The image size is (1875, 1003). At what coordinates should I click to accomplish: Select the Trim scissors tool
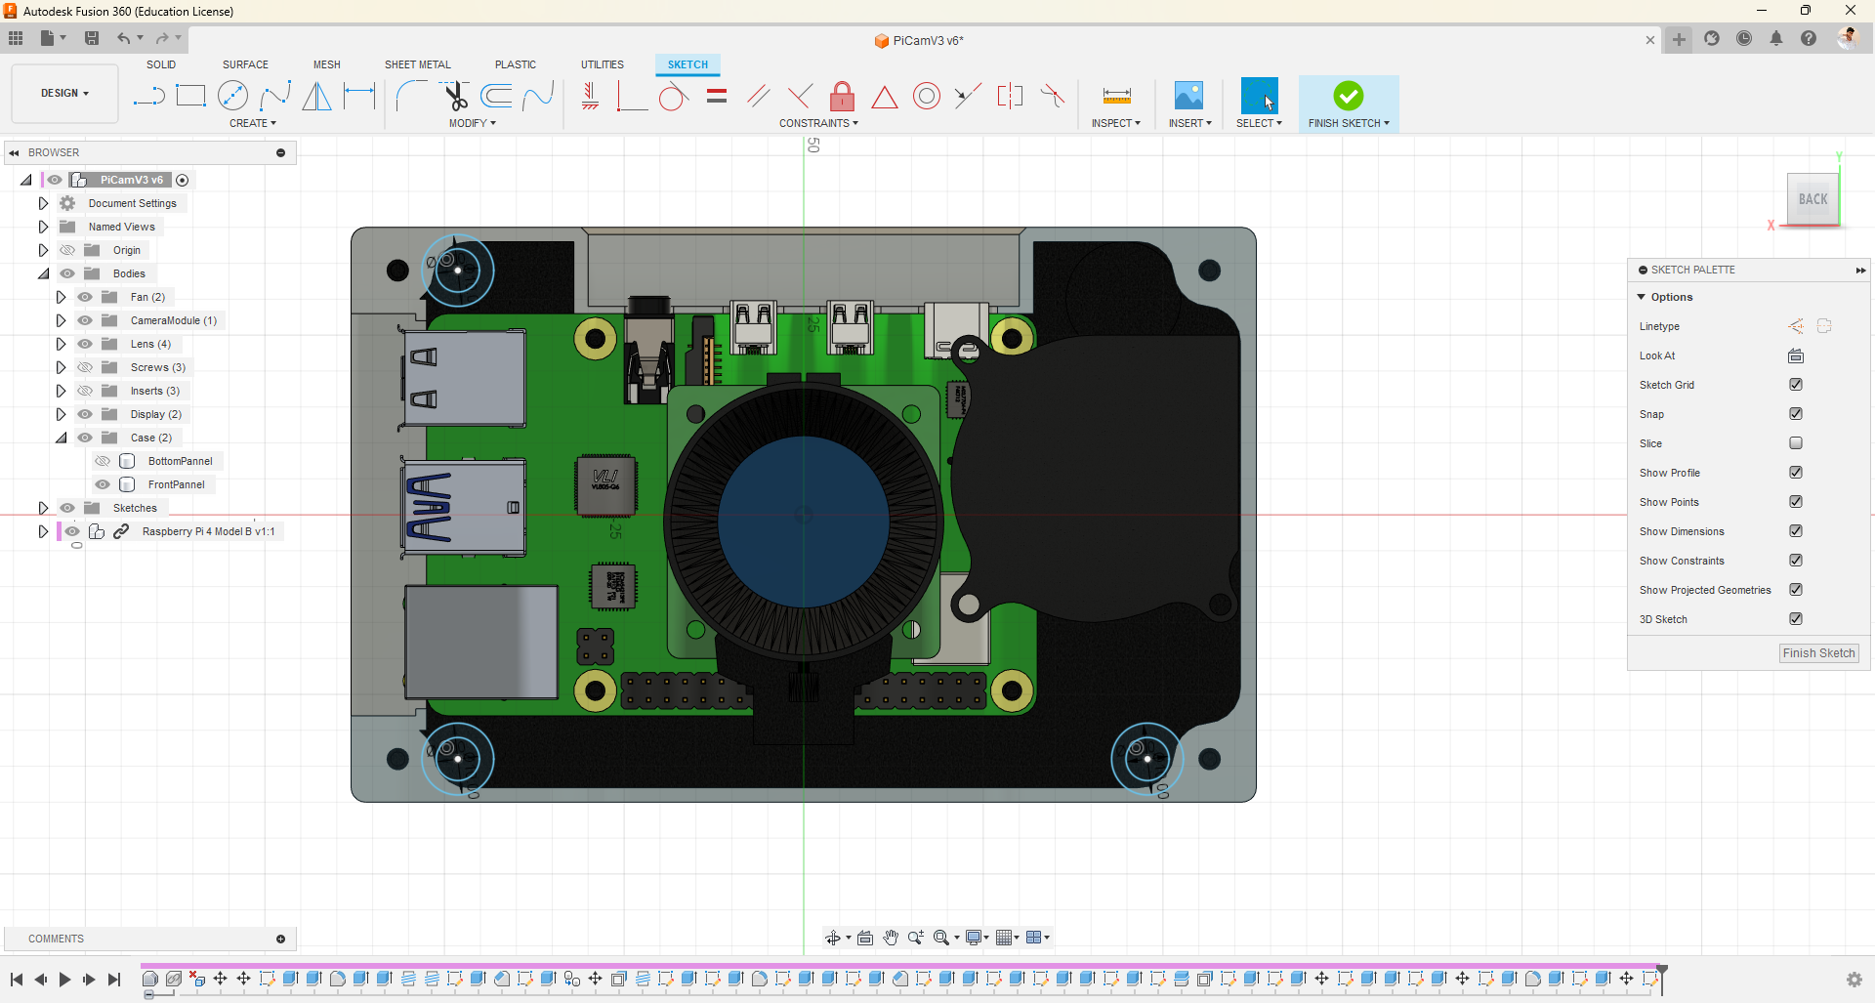click(x=454, y=96)
